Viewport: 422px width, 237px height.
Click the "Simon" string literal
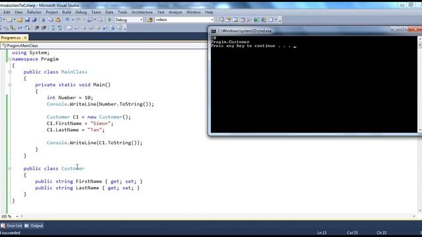100,123
